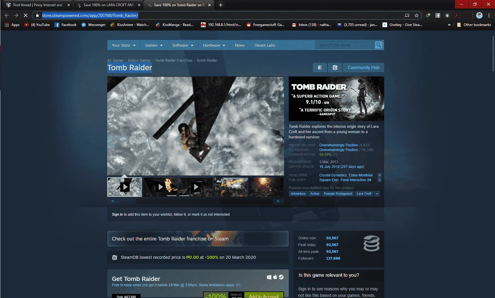Image resolution: width=495 pixels, height=298 pixels.
Task: Open a new browser tab
Action: click(x=220, y=5)
